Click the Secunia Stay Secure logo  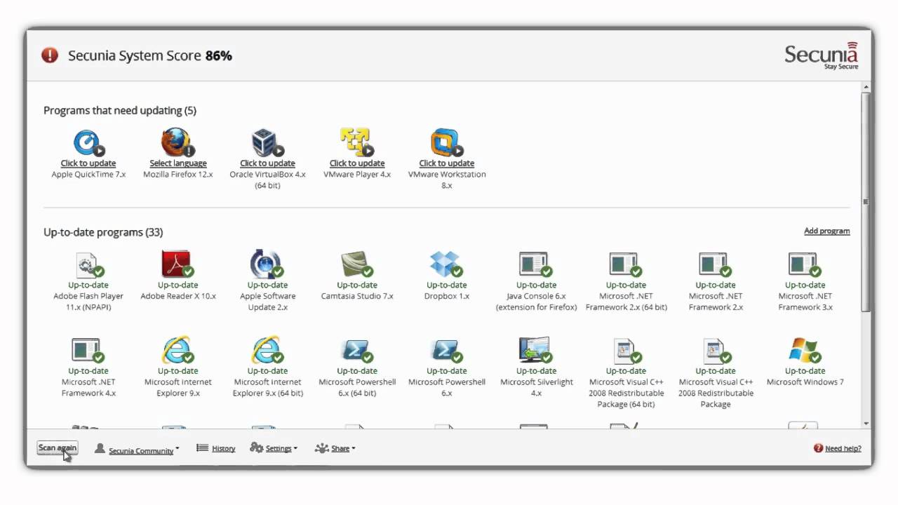pyautogui.click(x=822, y=56)
